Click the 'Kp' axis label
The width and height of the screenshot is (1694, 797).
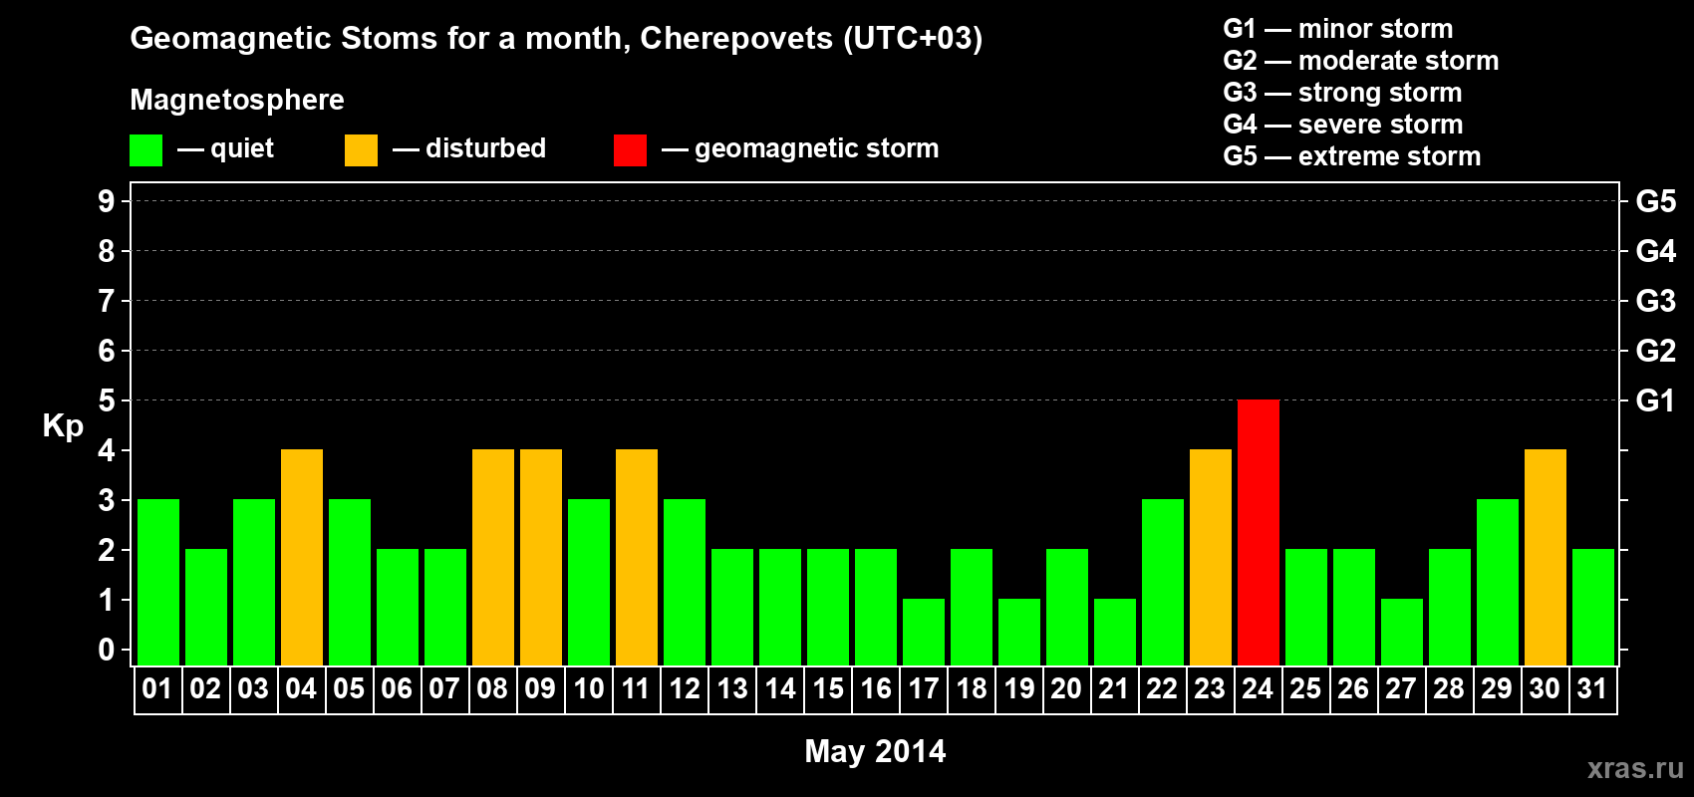click(x=63, y=426)
